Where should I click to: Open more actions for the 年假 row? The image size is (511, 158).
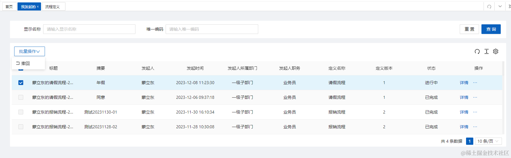(x=475, y=83)
